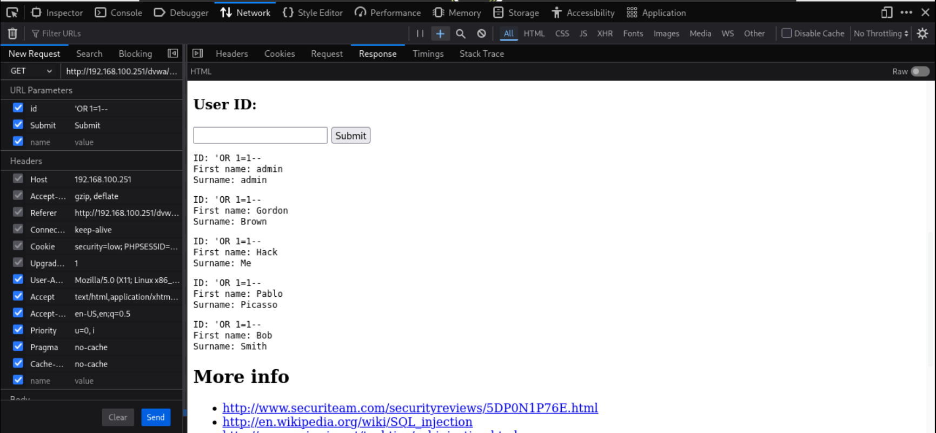The image size is (936, 433).
Task: Click the Cookie header value
Action: click(x=127, y=247)
